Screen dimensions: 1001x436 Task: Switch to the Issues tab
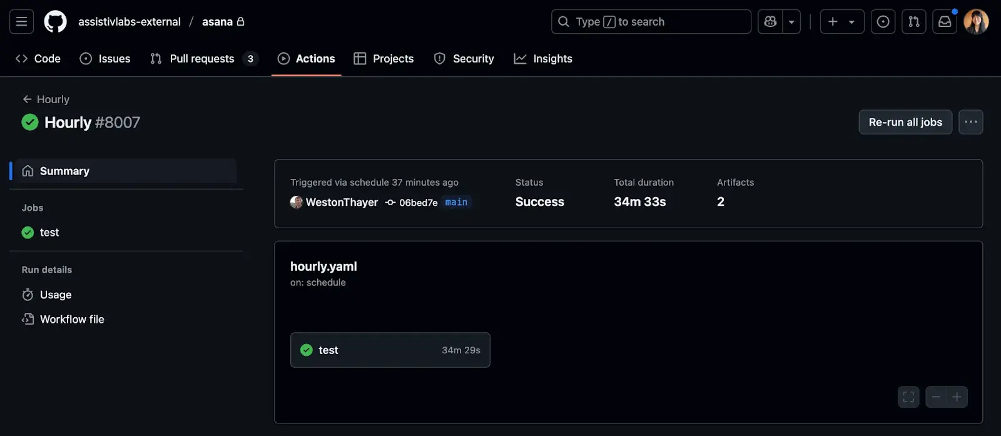point(105,59)
